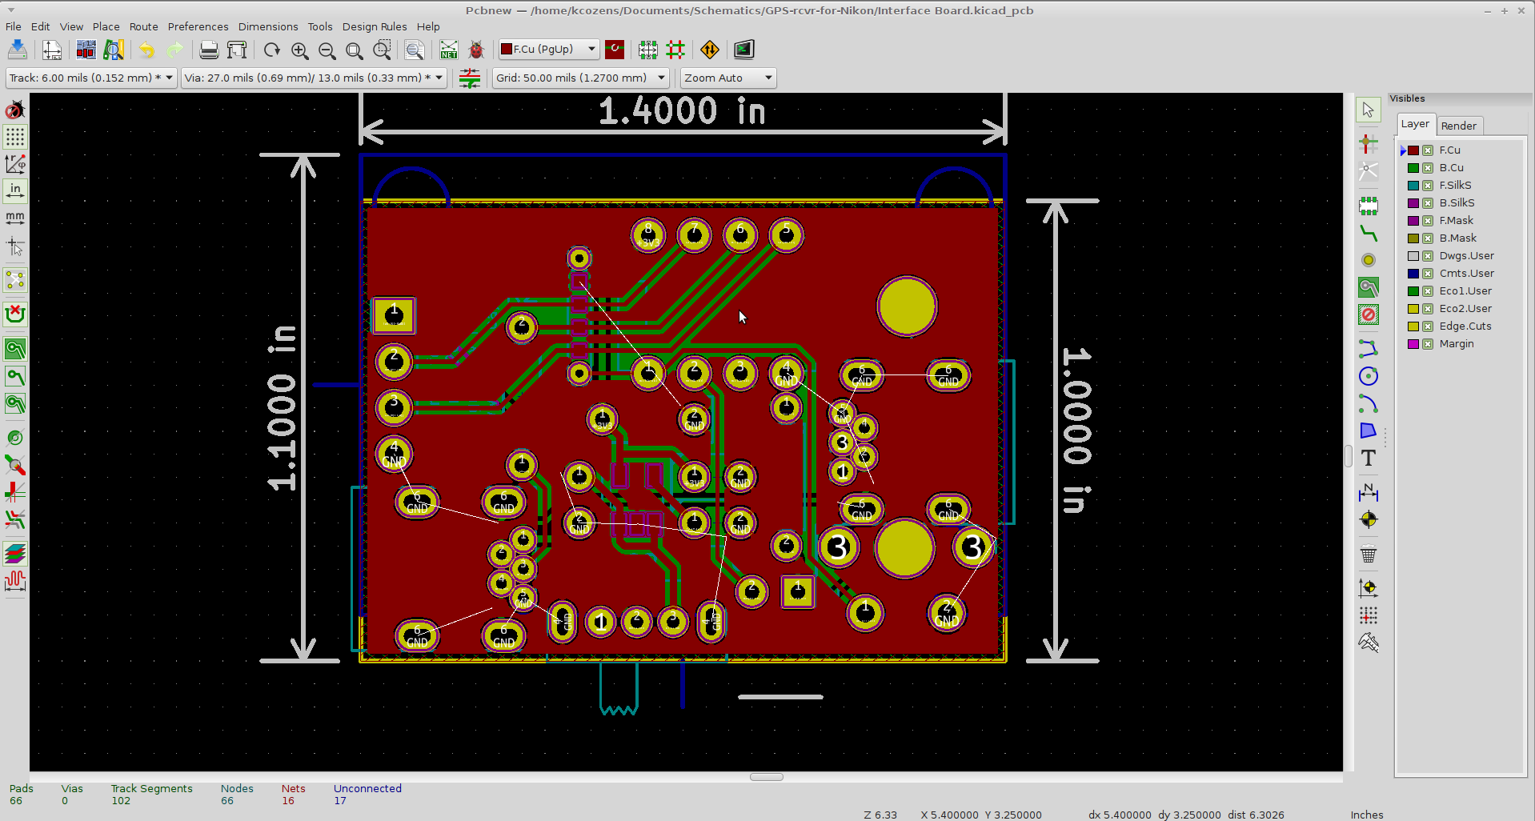This screenshot has height=821, width=1535.
Task: Click the Print board icon
Action: point(209,50)
